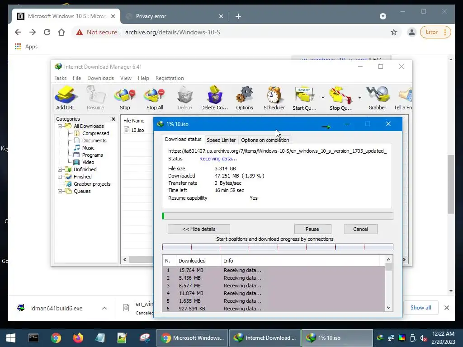Cancel the 10.iso download
The height and width of the screenshot is (347, 463).
360,229
